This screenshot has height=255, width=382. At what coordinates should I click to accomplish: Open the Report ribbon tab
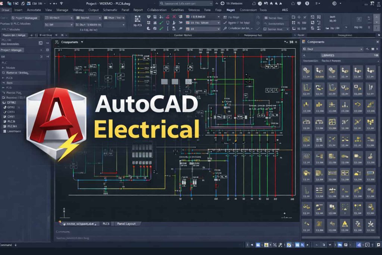138,10
